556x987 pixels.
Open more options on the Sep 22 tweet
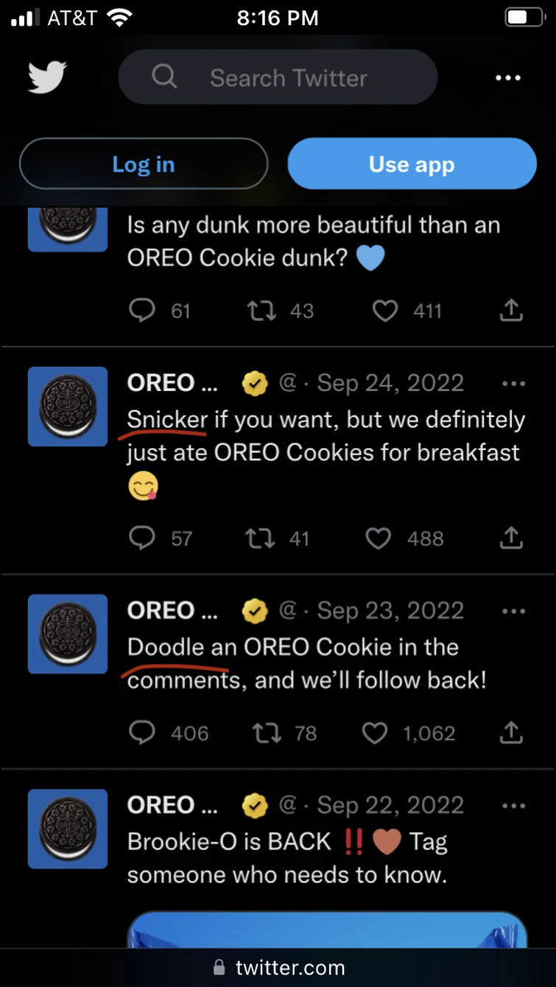coord(513,805)
